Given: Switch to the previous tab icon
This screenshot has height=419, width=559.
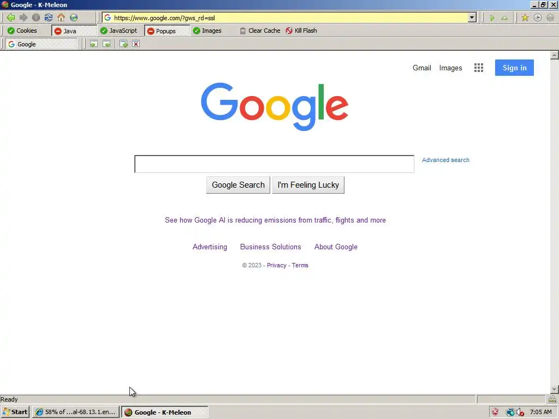Looking at the screenshot, I should coord(94,44).
